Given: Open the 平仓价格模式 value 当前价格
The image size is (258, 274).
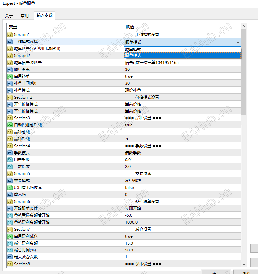Looking at the screenshot, I should coord(183,111).
